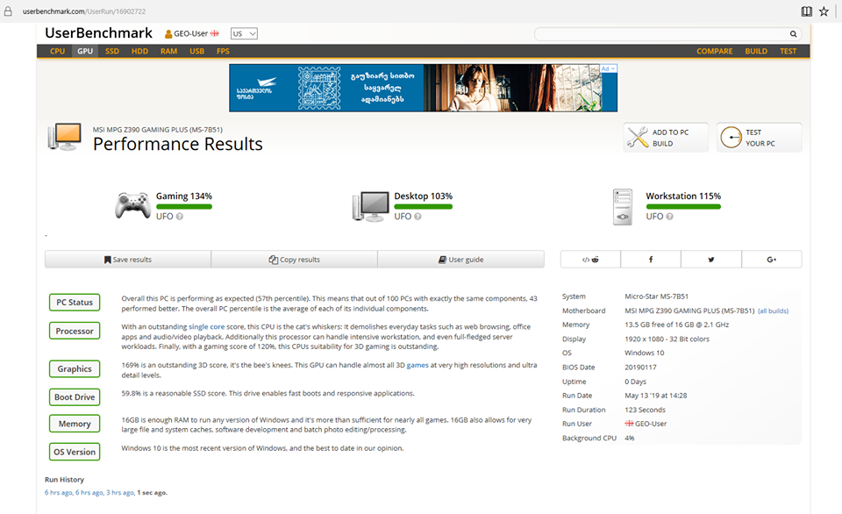Click the Boot Drive button
The height and width of the screenshot is (514, 842).
click(75, 397)
